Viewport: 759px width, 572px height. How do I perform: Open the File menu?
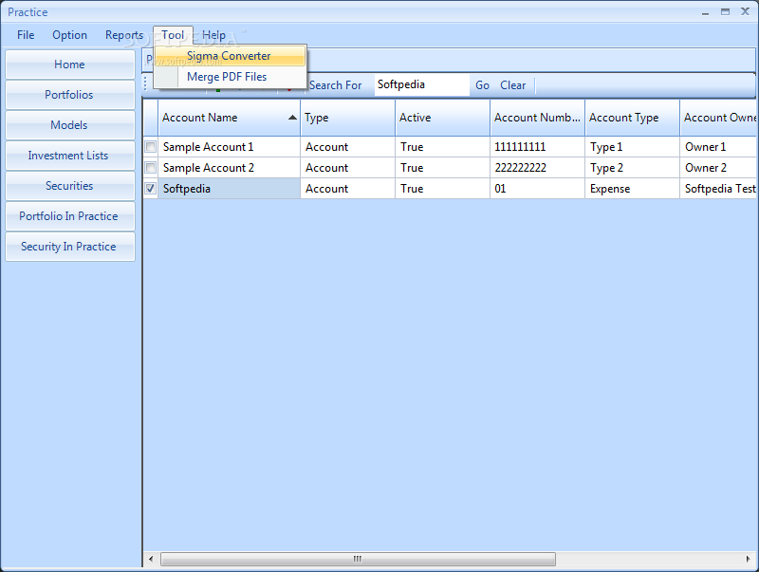point(26,35)
